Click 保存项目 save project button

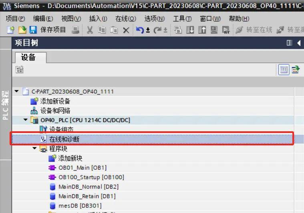[x=53, y=30]
